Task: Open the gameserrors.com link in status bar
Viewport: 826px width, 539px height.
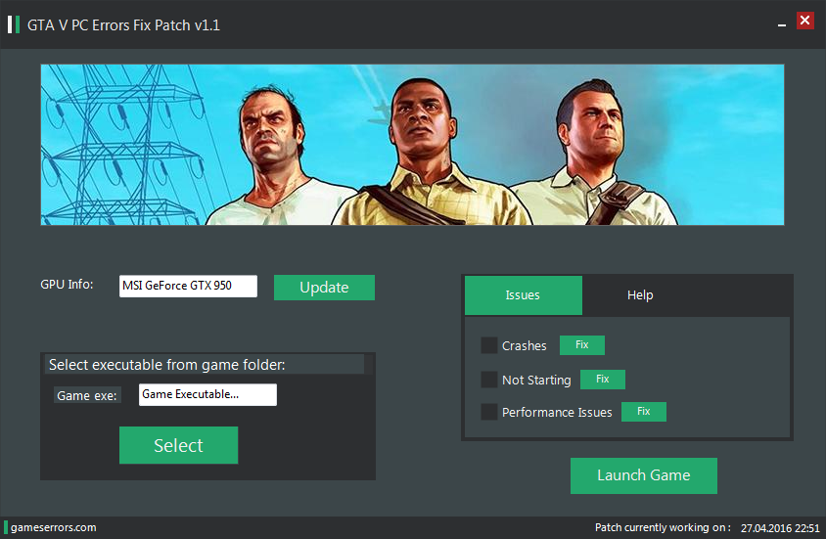Action: point(53,527)
